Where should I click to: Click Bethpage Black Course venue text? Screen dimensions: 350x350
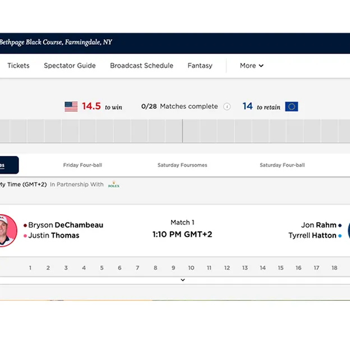(x=56, y=42)
